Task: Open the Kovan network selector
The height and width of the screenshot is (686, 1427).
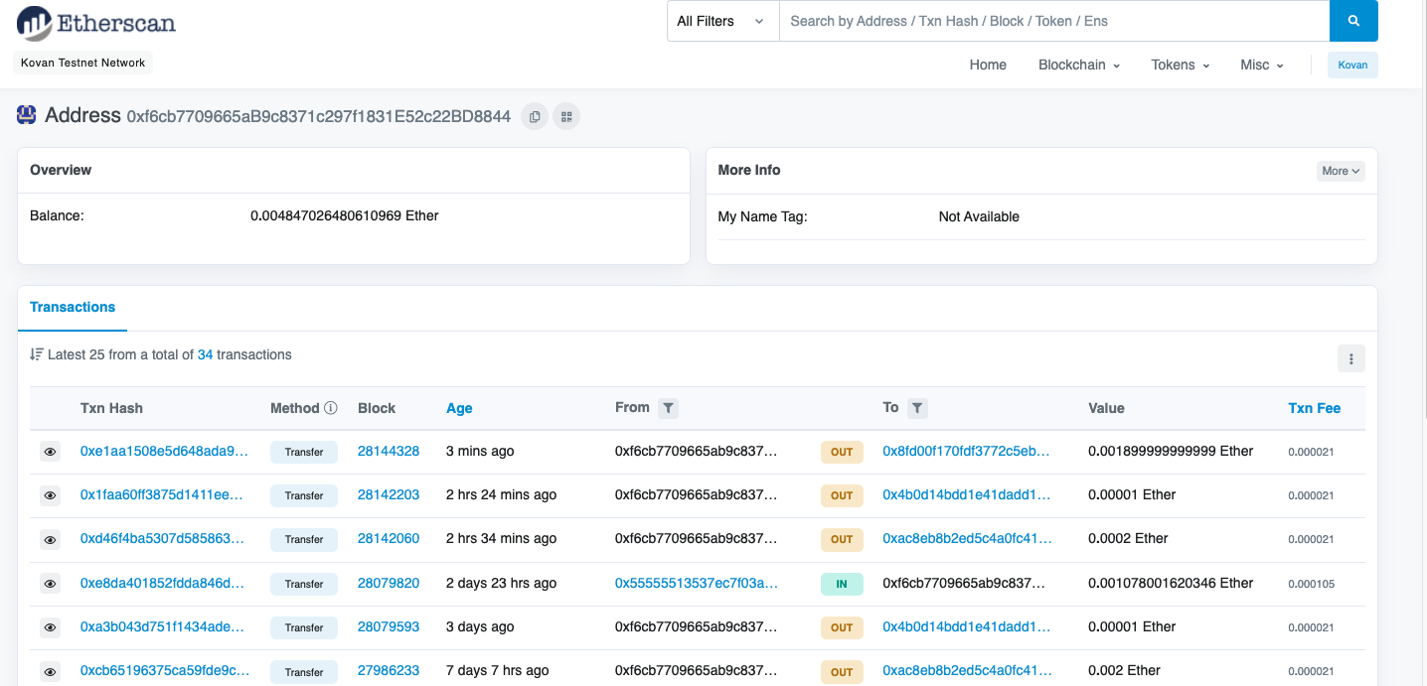Action: coord(1352,65)
